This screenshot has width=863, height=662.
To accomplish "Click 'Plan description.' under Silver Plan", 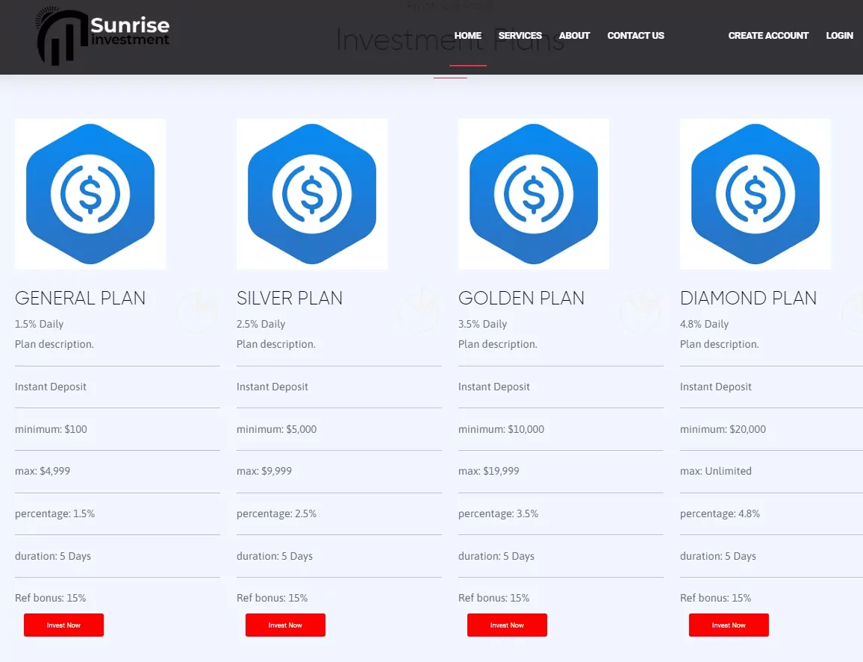I will [x=276, y=345].
